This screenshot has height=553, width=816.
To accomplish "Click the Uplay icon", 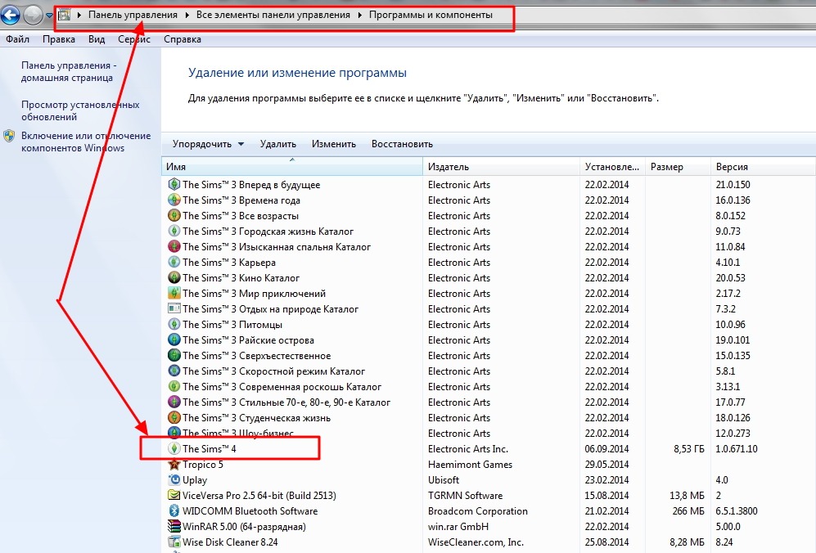I will tap(174, 479).
